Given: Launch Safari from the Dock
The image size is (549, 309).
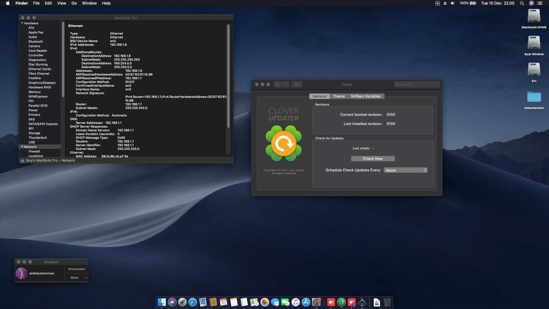Looking at the screenshot, I should (x=193, y=303).
